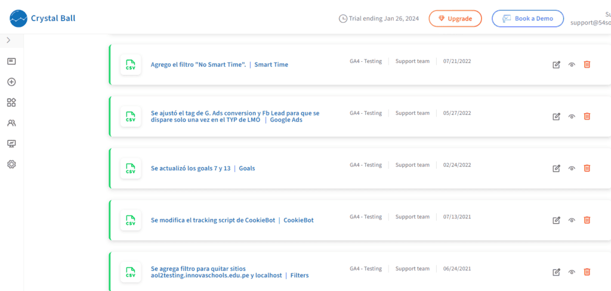Delete the CookieBot annotation
Screen dimensions: 611x291
click(x=587, y=220)
